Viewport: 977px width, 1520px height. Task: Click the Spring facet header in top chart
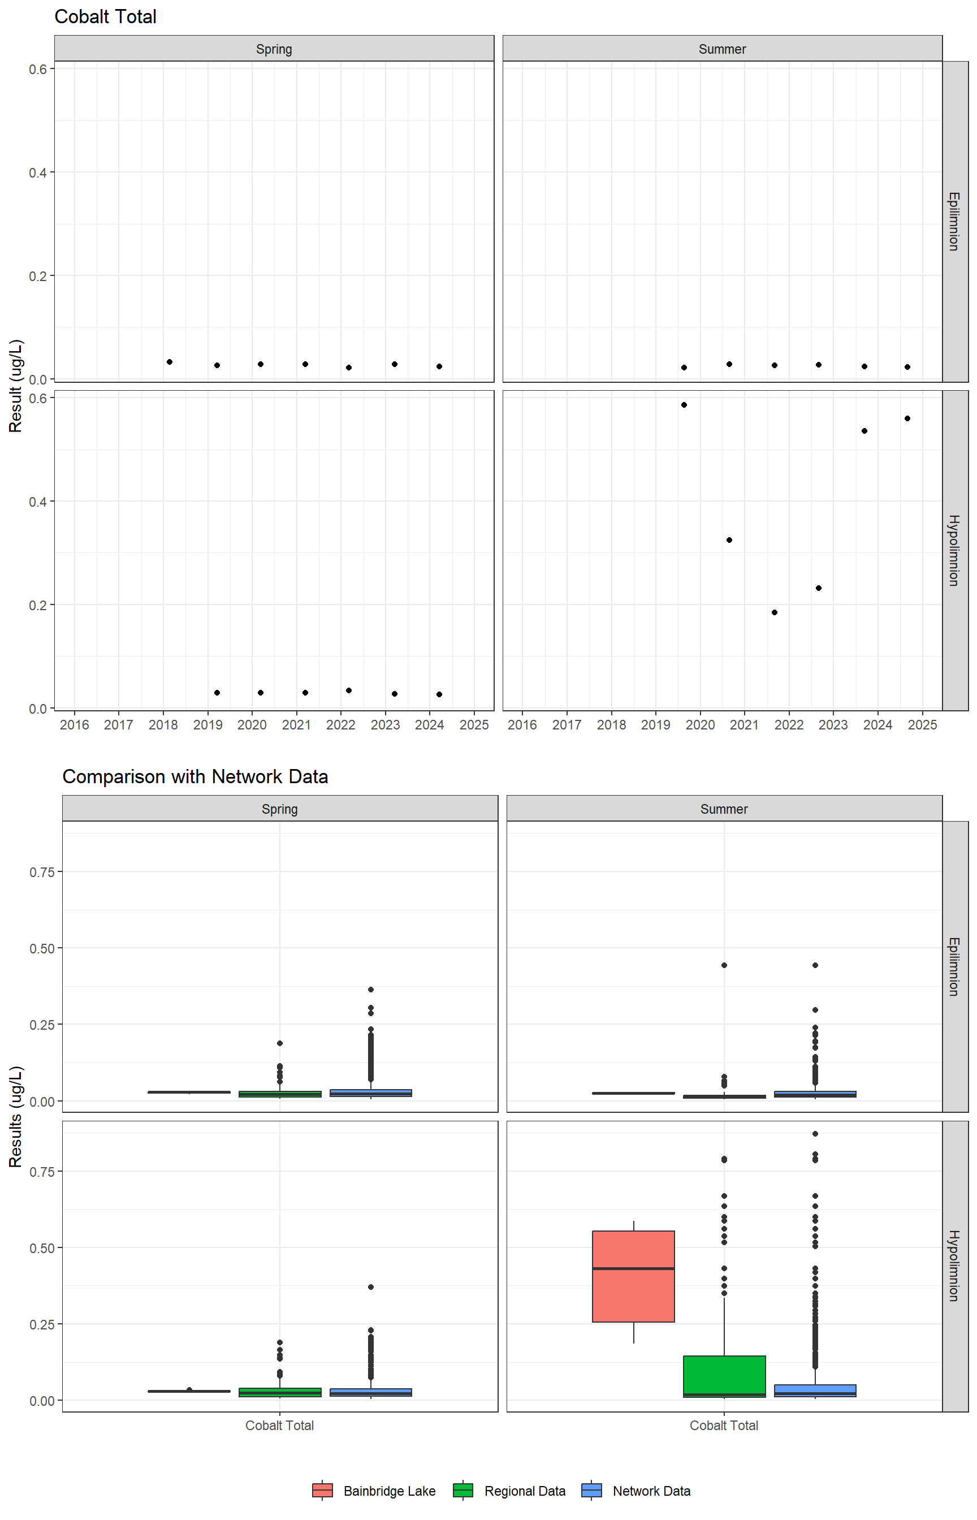[x=274, y=49]
